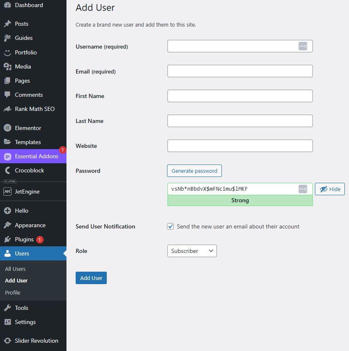This screenshot has height=351, width=349.
Task: Focus the Email (required) input field
Action: (240, 71)
